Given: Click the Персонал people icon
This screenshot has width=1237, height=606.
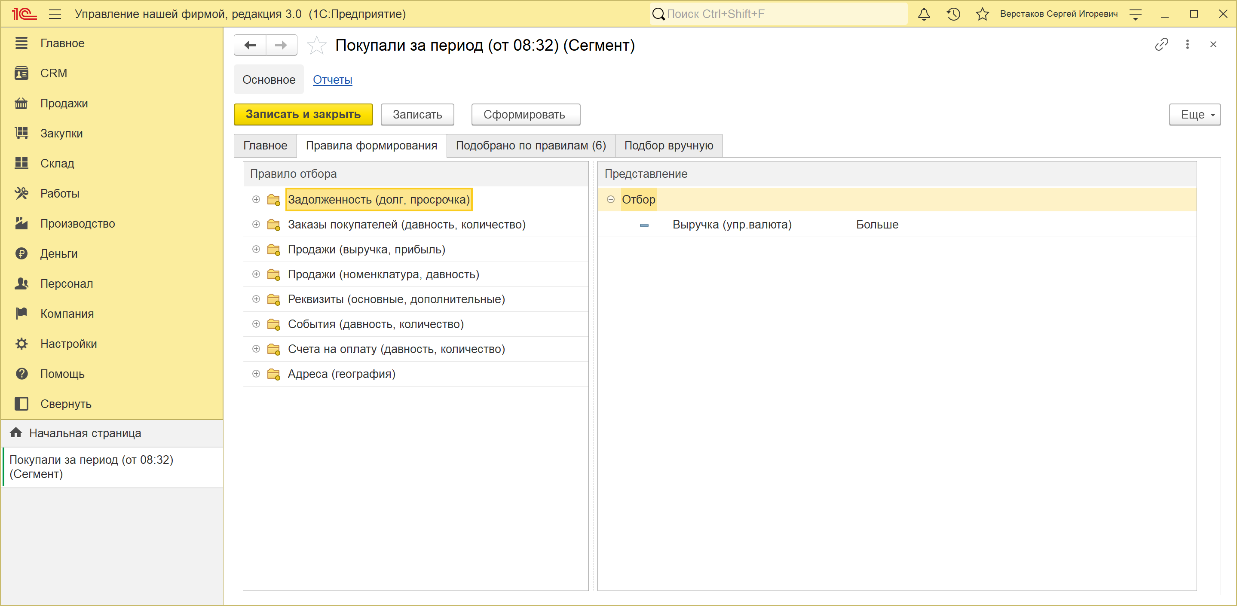Looking at the screenshot, I should click(21, 283).
